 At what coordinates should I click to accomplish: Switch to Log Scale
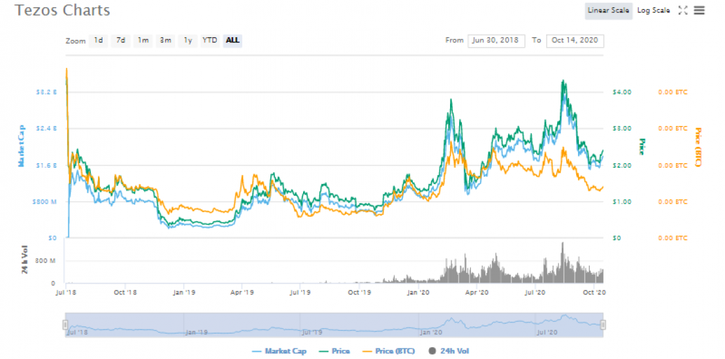[654, 10]
